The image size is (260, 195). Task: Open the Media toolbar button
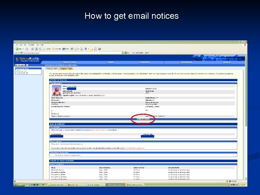(66, 49)
